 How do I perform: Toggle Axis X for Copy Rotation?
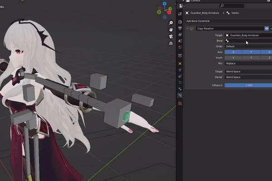[233, 52]
